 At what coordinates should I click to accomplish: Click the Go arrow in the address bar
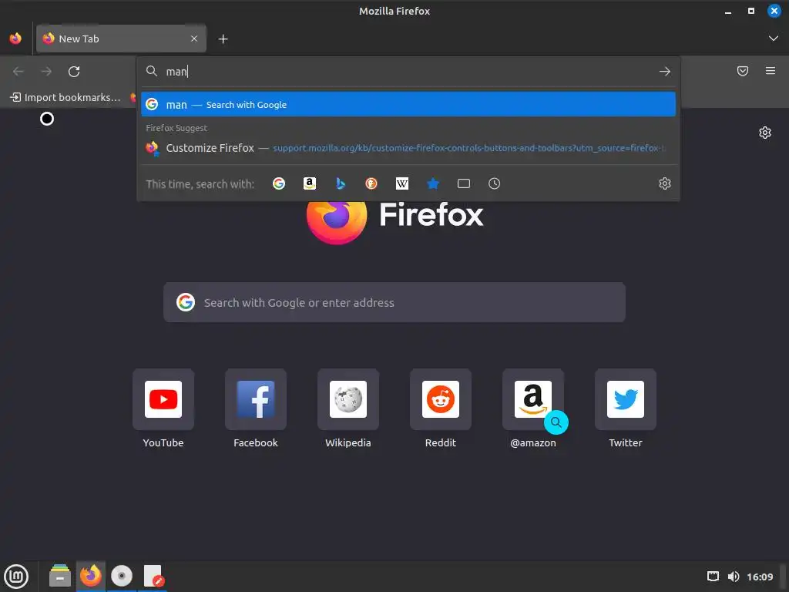point(664,72)
